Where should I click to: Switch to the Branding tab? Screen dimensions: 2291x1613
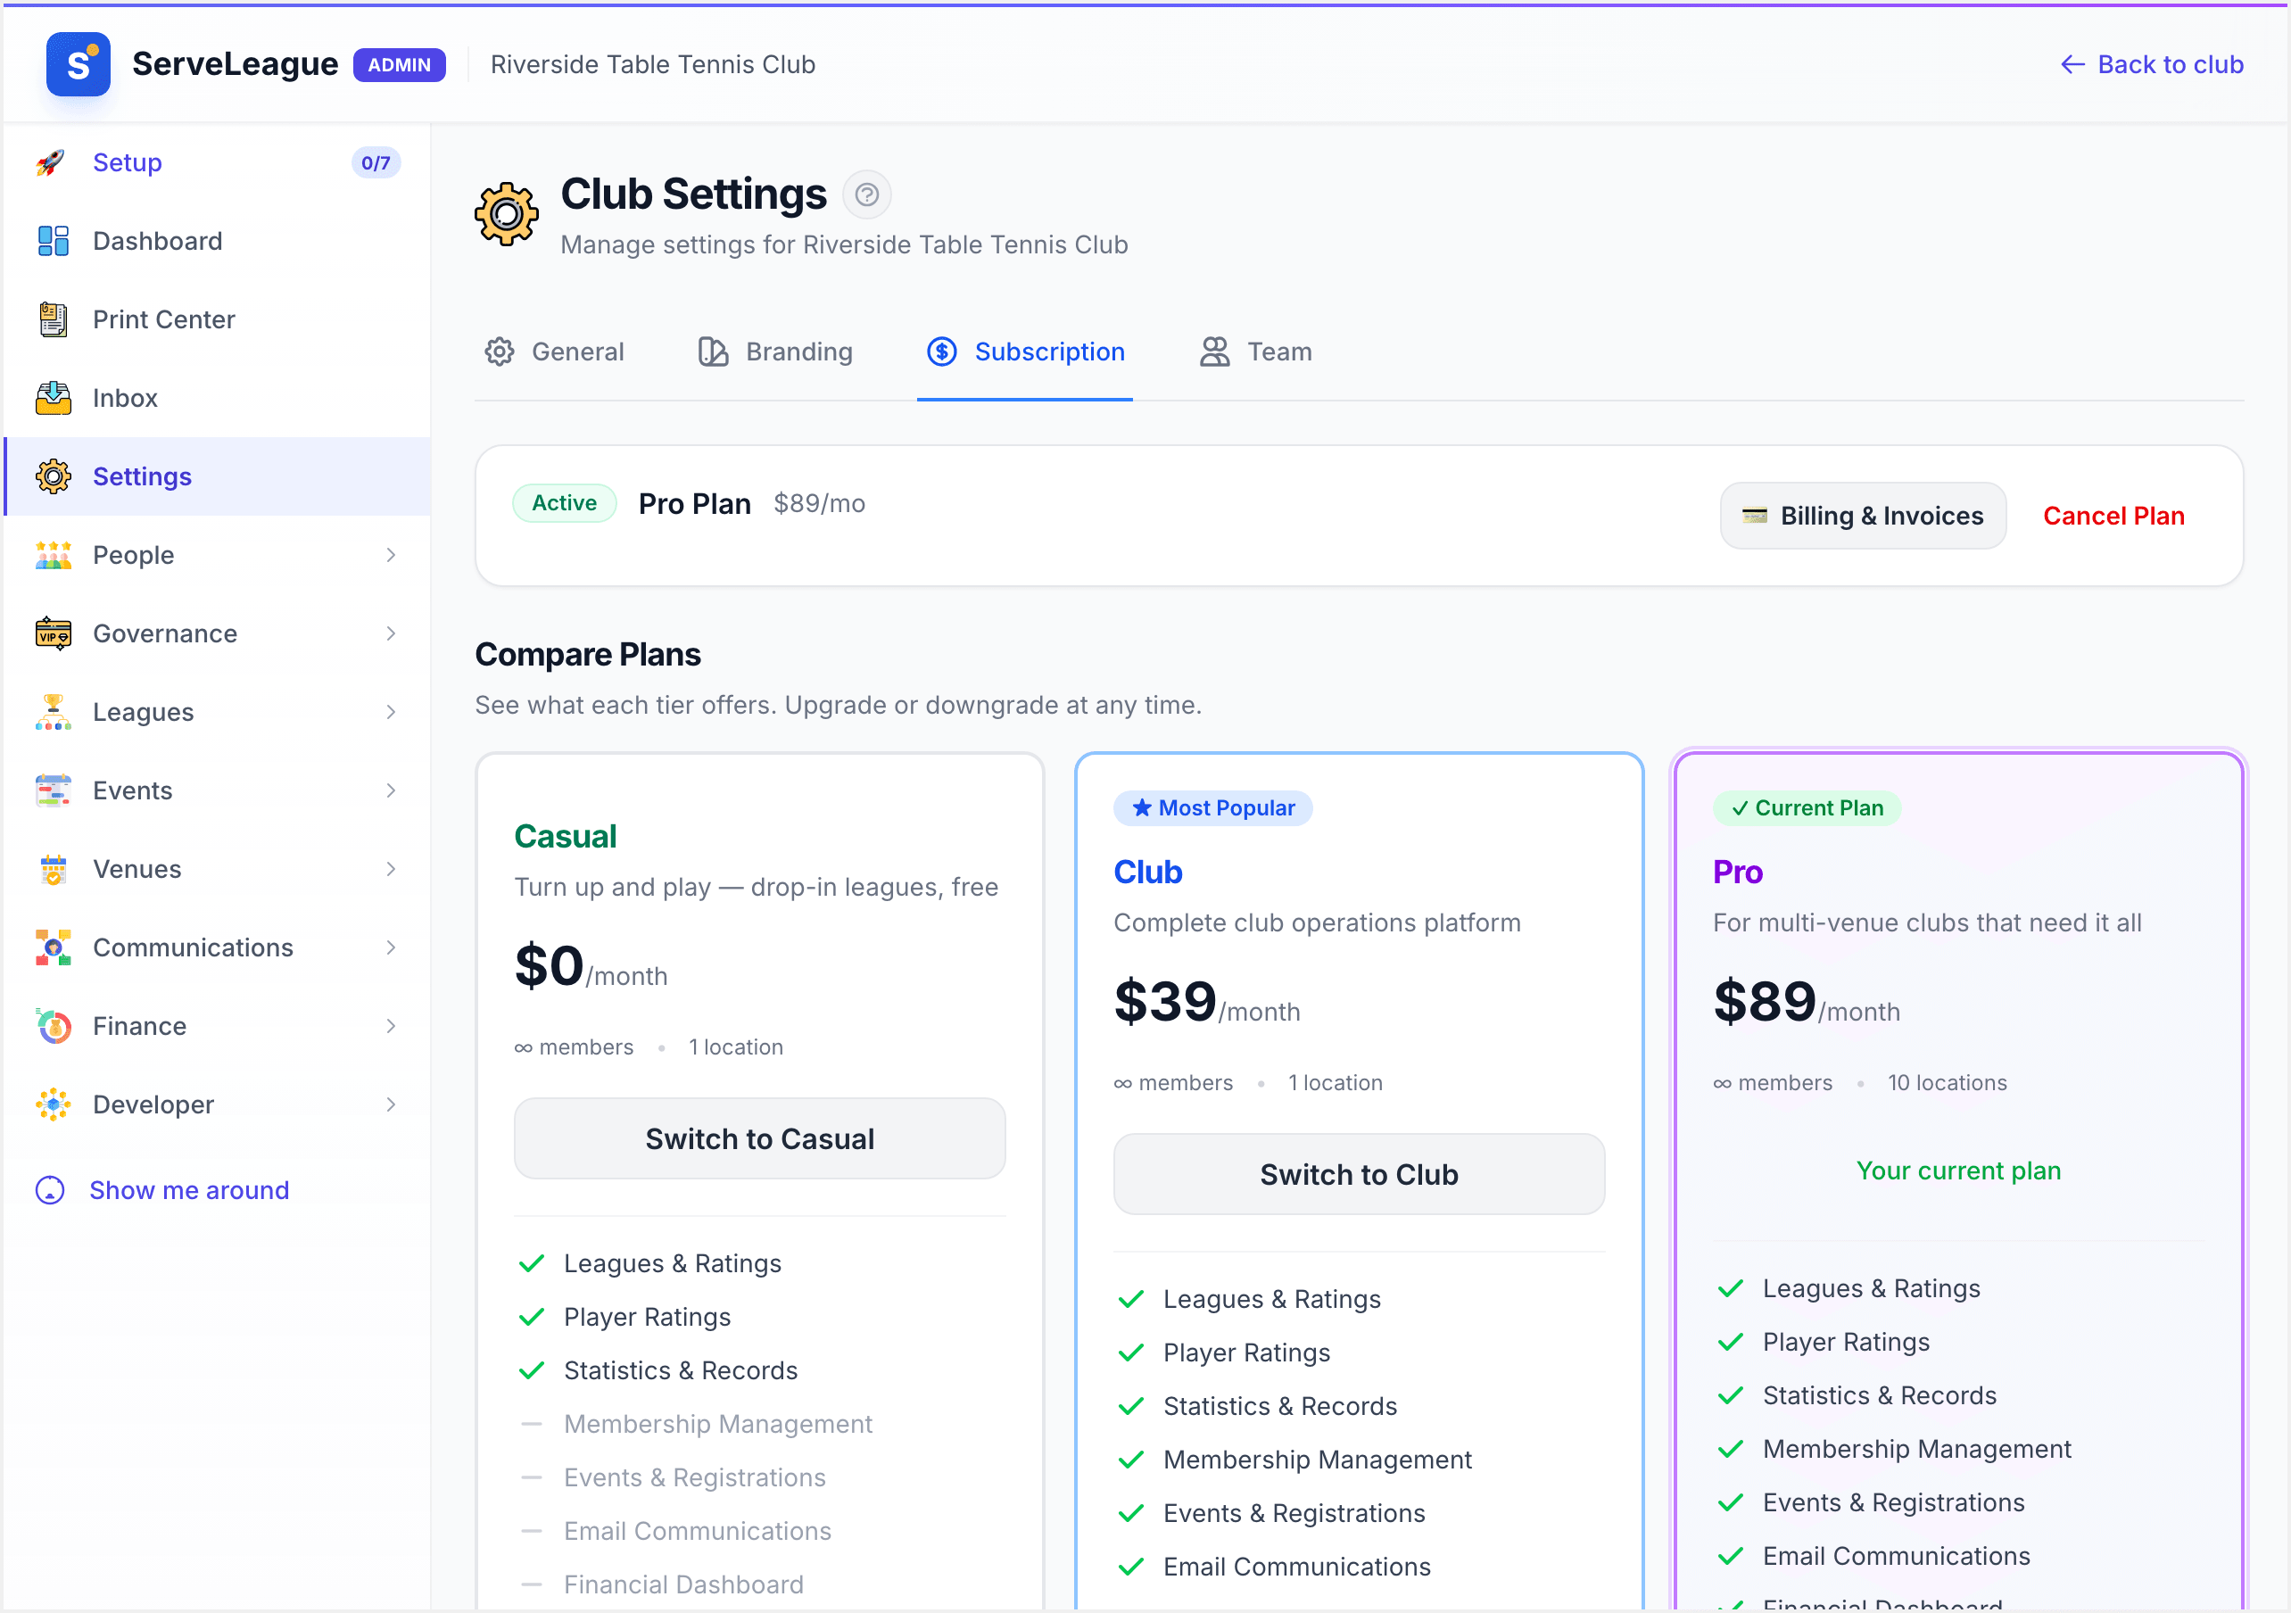click(x=774, y=352)
